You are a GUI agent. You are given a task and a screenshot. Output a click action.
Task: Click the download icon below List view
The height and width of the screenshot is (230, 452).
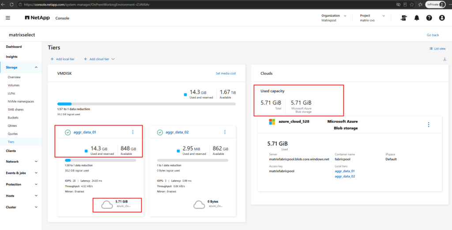coord(444,59)
